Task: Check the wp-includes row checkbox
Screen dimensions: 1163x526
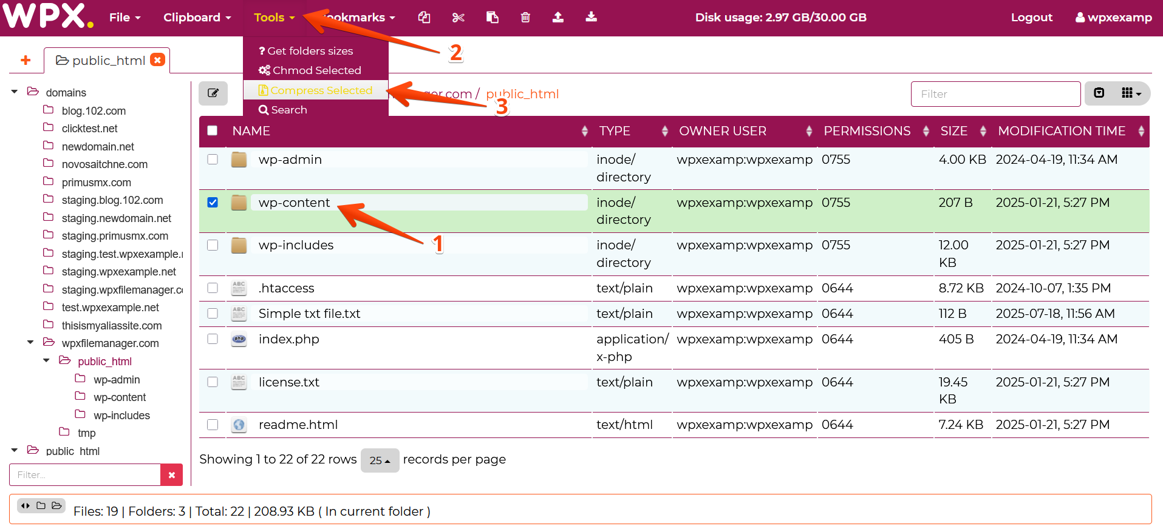Action: pyautogui.click(x=213, y=245)
